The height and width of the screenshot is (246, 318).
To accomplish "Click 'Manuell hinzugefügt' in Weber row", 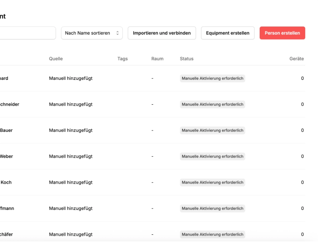I will [71, 156].
